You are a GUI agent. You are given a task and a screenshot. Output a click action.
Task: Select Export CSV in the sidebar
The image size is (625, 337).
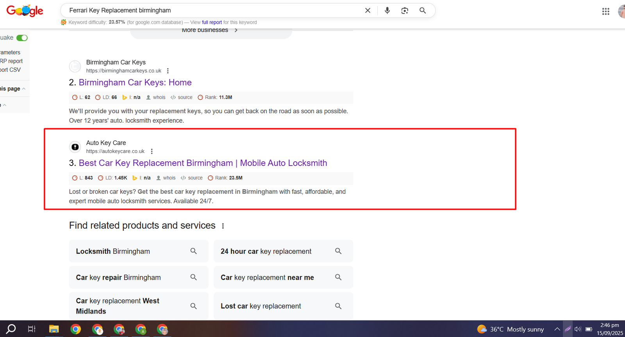[x=11, y=70]
